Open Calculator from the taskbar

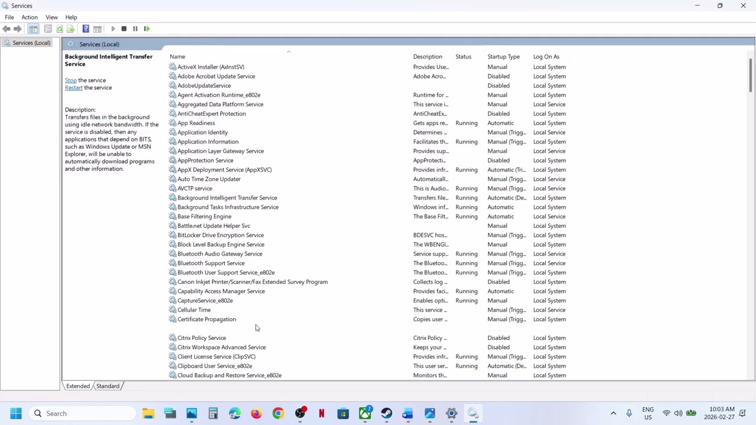point(213,413)
